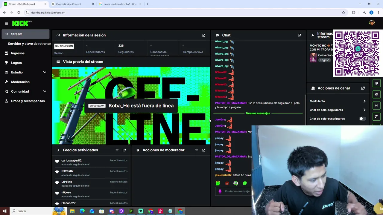Open browser extensions puzzle icon
The image size is (383, 215).
click(354, 13)
